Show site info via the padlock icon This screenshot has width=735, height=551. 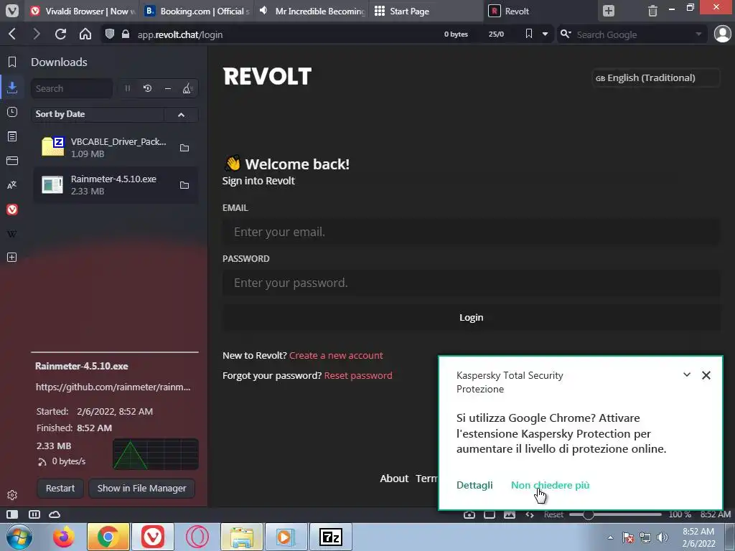click(x=126, y=34)
